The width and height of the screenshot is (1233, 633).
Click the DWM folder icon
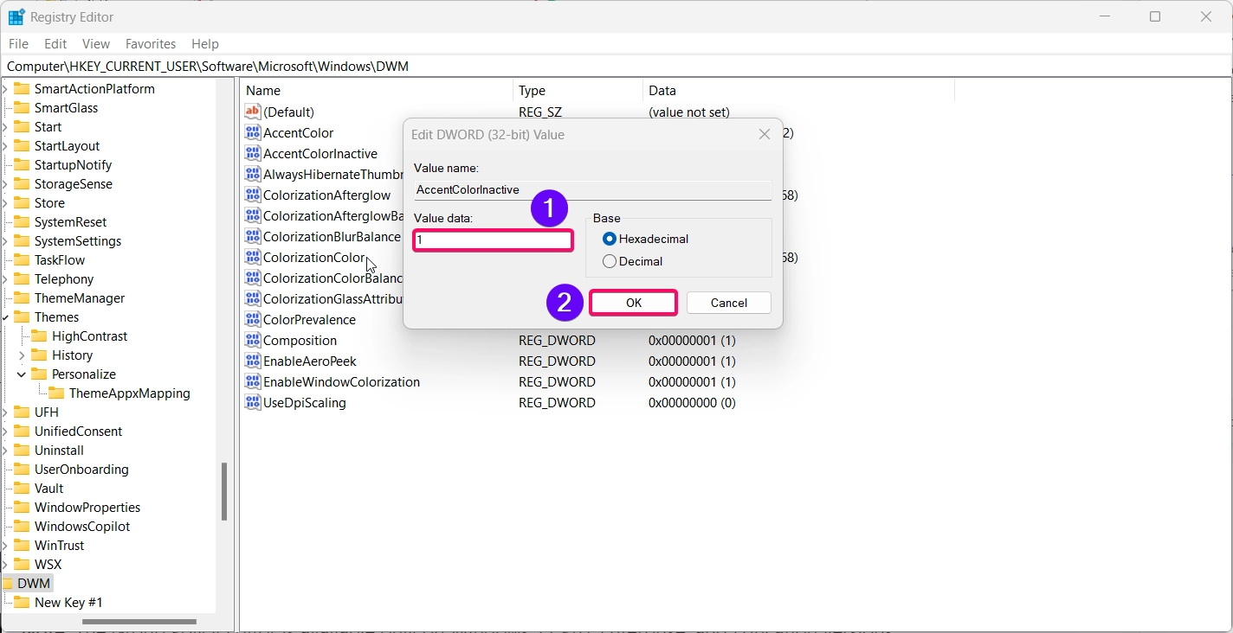click(8, 583)
